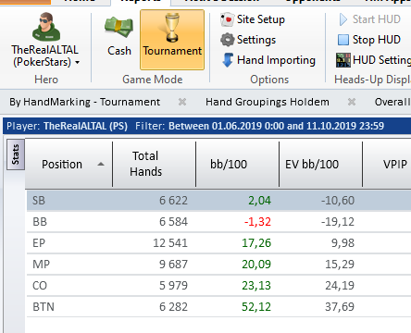Image resolution: width=411 pixels, height=333 pixels.
Task: Sort by EV bb/100 column header
Action: [x=320, y=164]
